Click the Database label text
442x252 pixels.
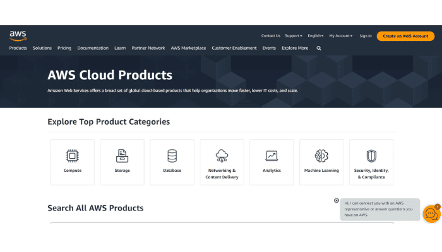[172, 171]
